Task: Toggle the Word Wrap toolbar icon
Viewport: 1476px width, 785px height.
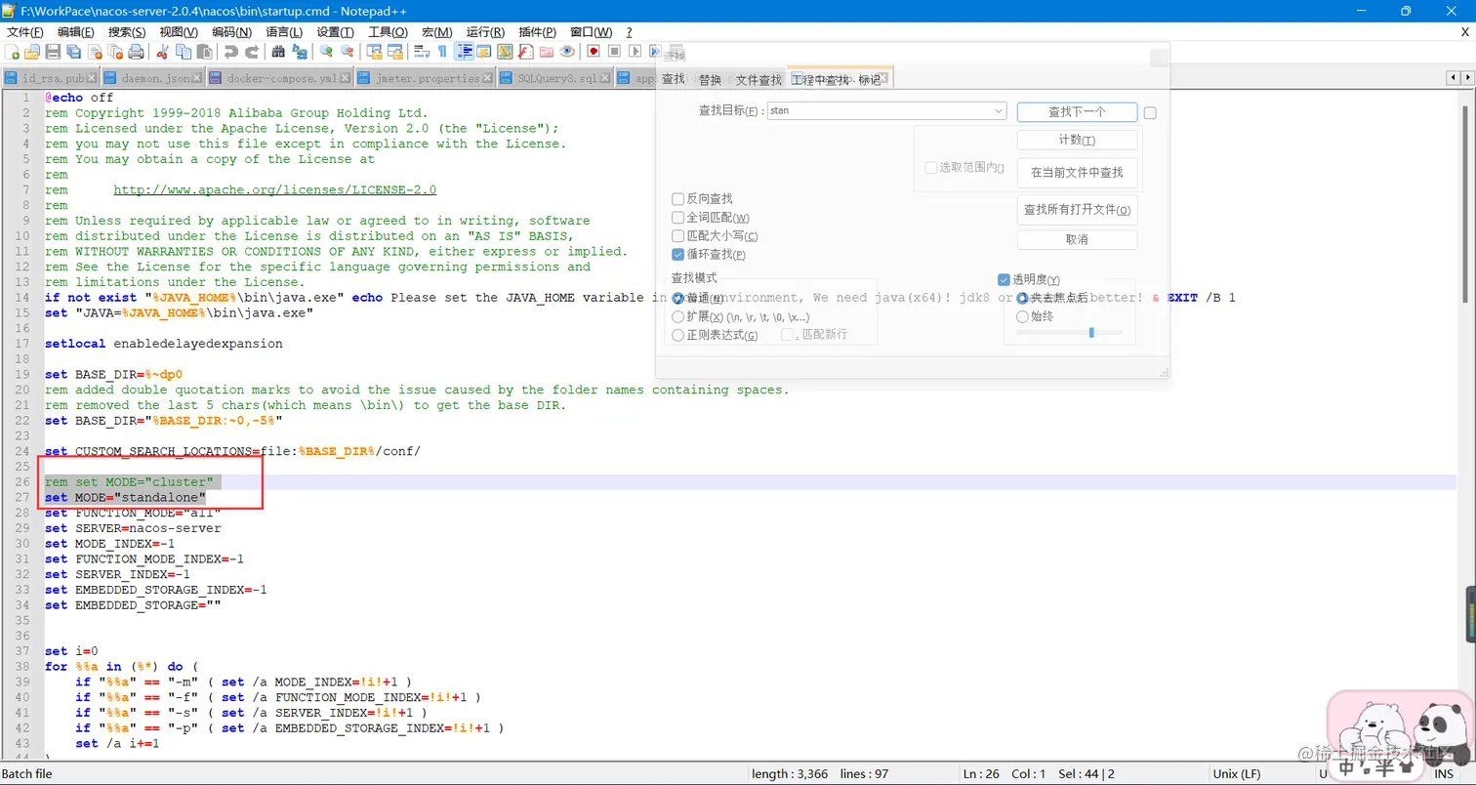Action: click(422, 51)
